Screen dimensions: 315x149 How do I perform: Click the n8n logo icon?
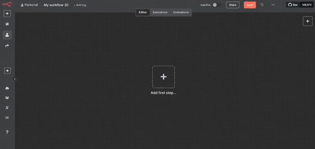(7, 4)
